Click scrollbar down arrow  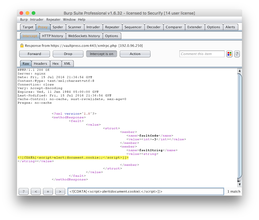[x=239, y=184]
